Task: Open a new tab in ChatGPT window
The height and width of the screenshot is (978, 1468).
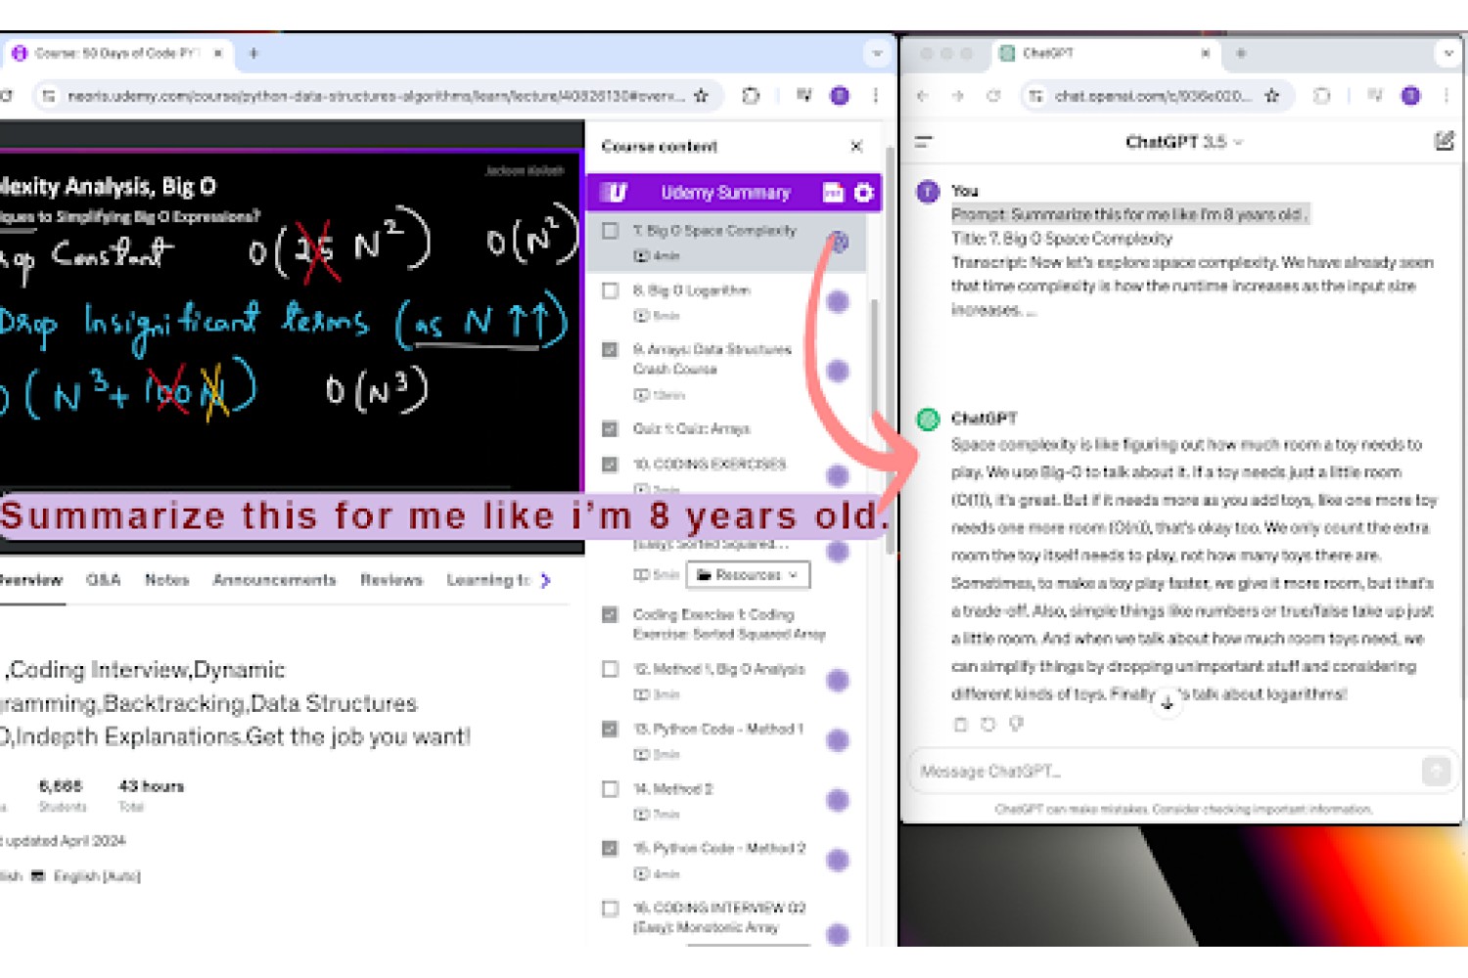Action: tap(1240, 54)
